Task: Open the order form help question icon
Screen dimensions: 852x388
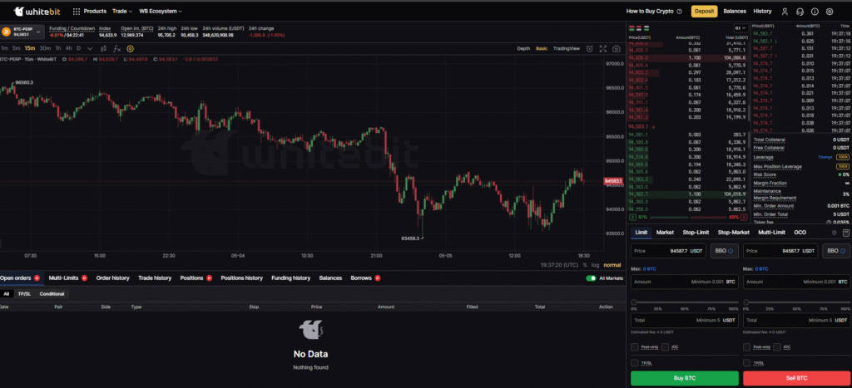Action: coord(835,233)
